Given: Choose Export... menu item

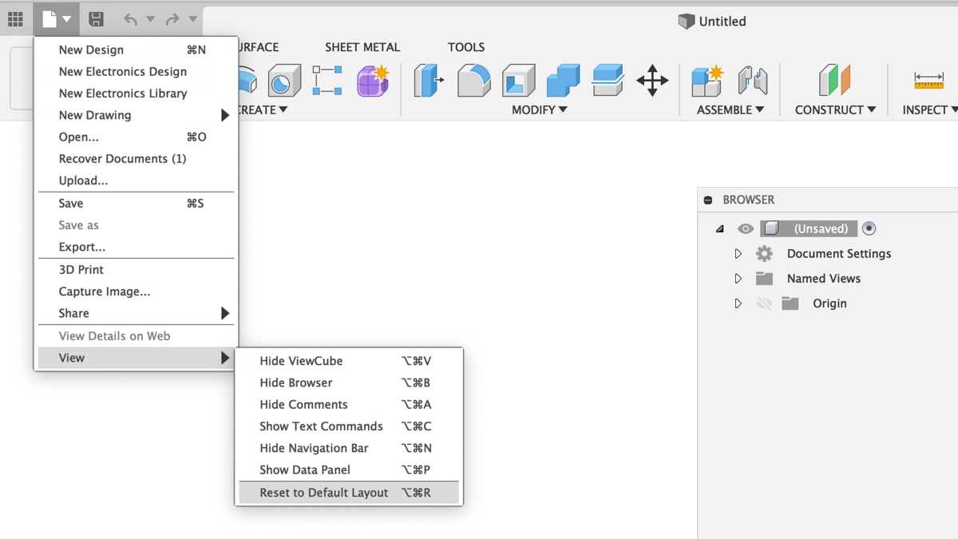Looking at the screenshot, I should pos(136,247).
